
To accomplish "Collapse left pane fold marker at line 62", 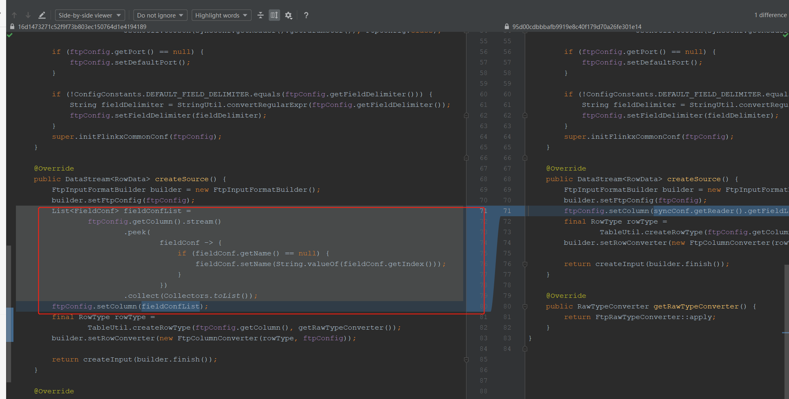I will [466, 115].
